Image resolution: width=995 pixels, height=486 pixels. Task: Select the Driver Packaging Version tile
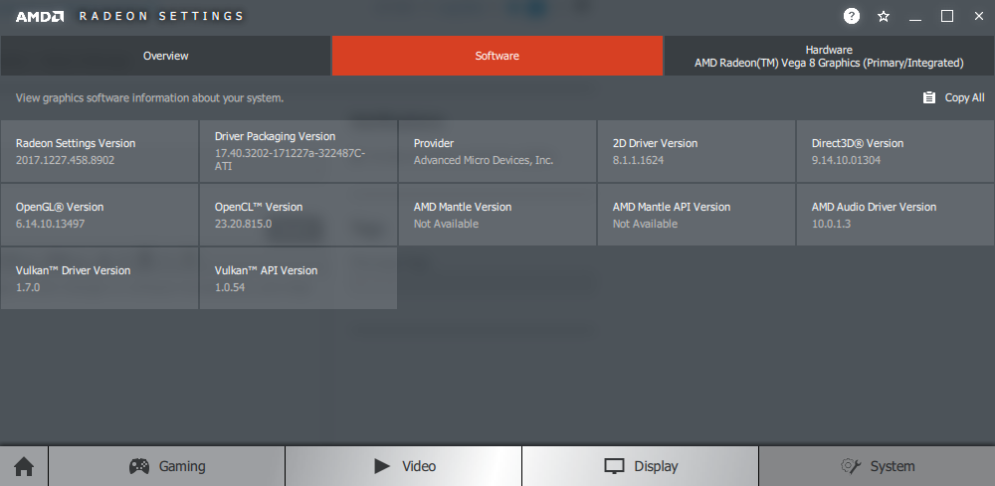click(298, 151)
